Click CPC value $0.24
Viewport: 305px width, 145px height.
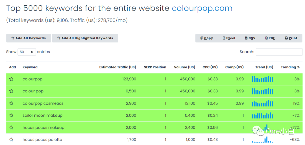tap(213, 115)
